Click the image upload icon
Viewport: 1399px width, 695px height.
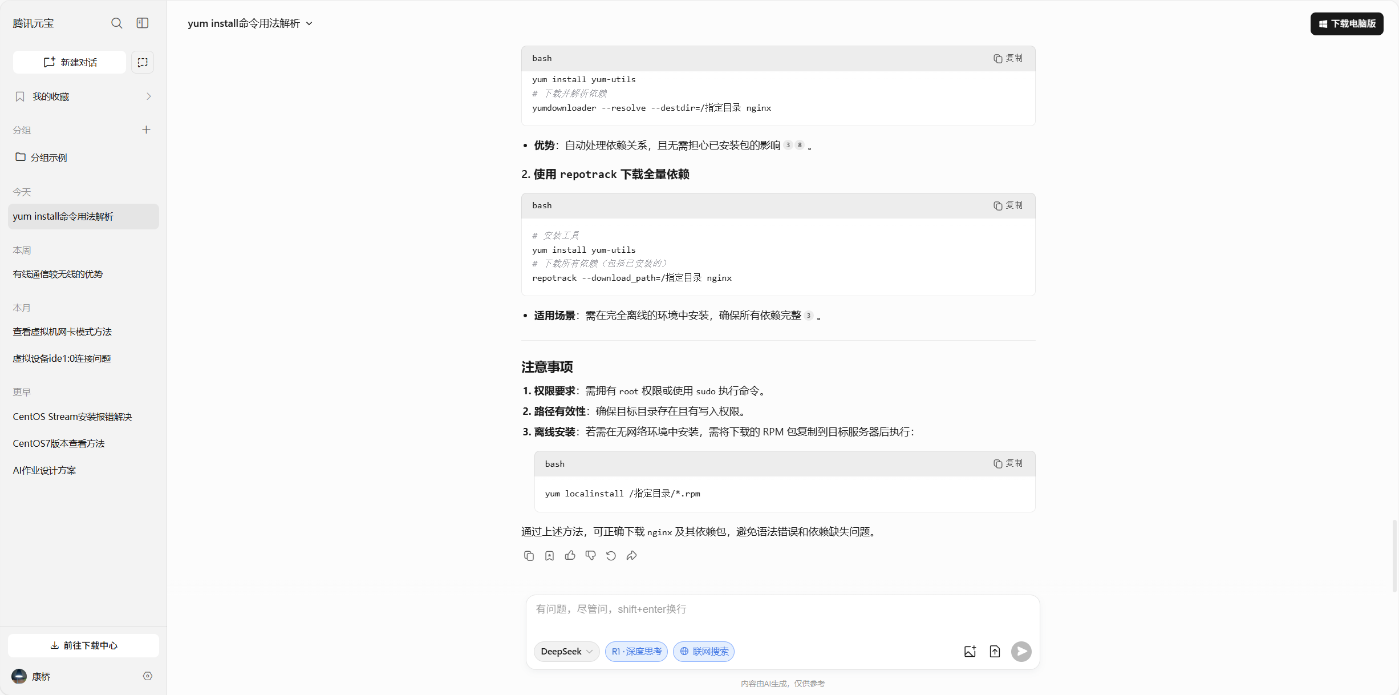pyautogui.click(x=970, y=651)
